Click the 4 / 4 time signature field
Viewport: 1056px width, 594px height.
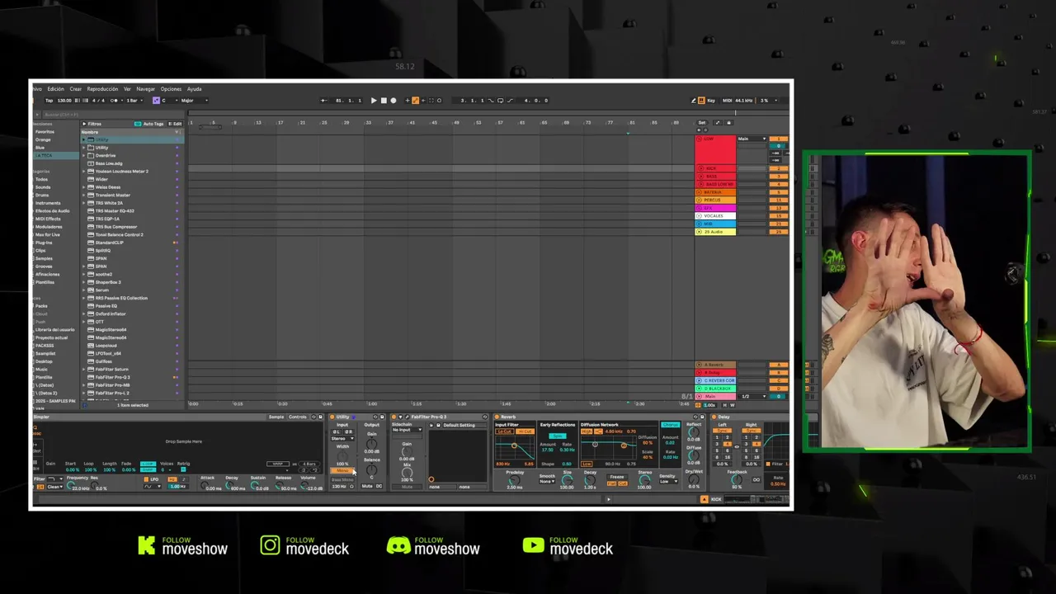pos(98,101)
